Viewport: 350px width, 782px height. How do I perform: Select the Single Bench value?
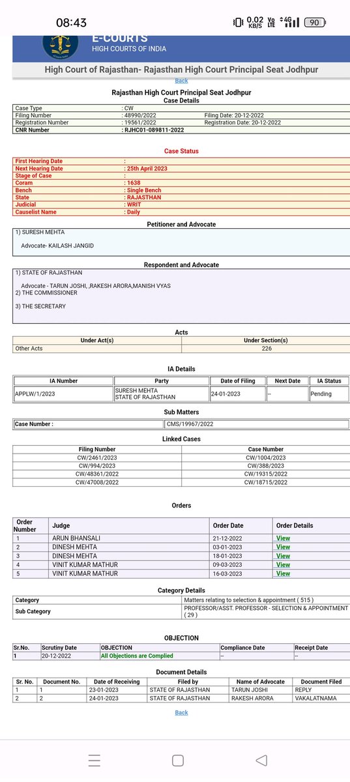click(x=143, y=190)
